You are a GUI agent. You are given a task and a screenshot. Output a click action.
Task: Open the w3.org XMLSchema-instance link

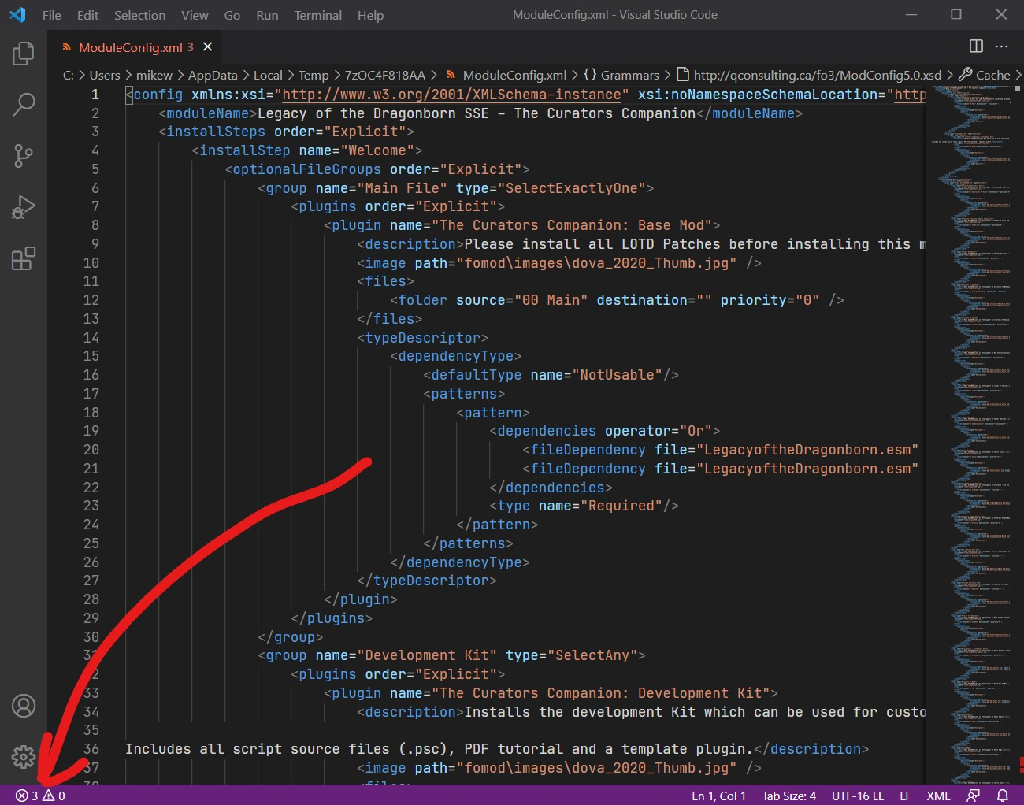[451, 95]
